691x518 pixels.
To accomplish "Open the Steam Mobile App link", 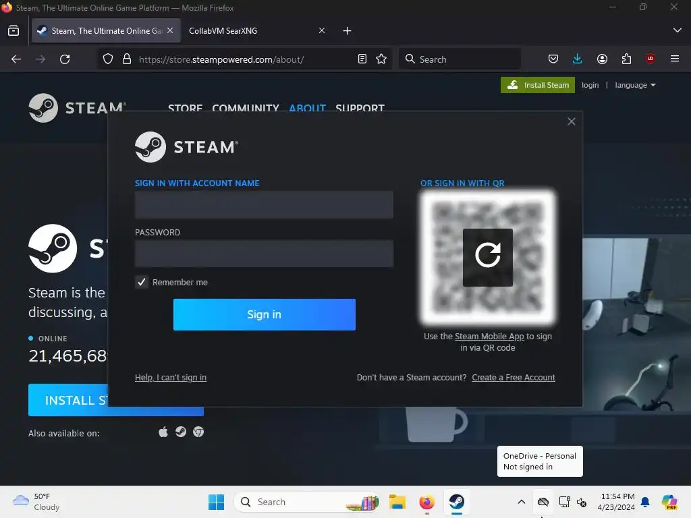I will pos(489,336).
